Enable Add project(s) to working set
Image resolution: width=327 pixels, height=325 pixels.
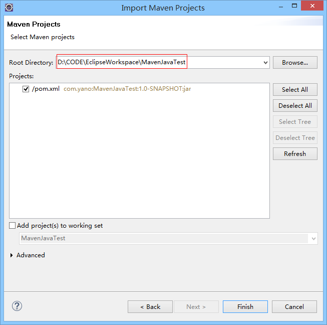(13, 226)
